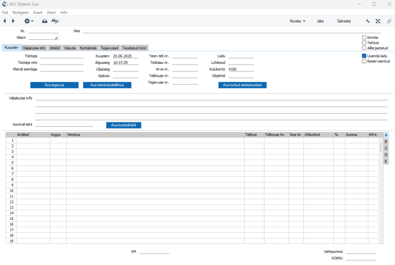Viewport: 395px width, 265px height.
Task: Click the Kuupäev date field
Action: pos(126,56)
